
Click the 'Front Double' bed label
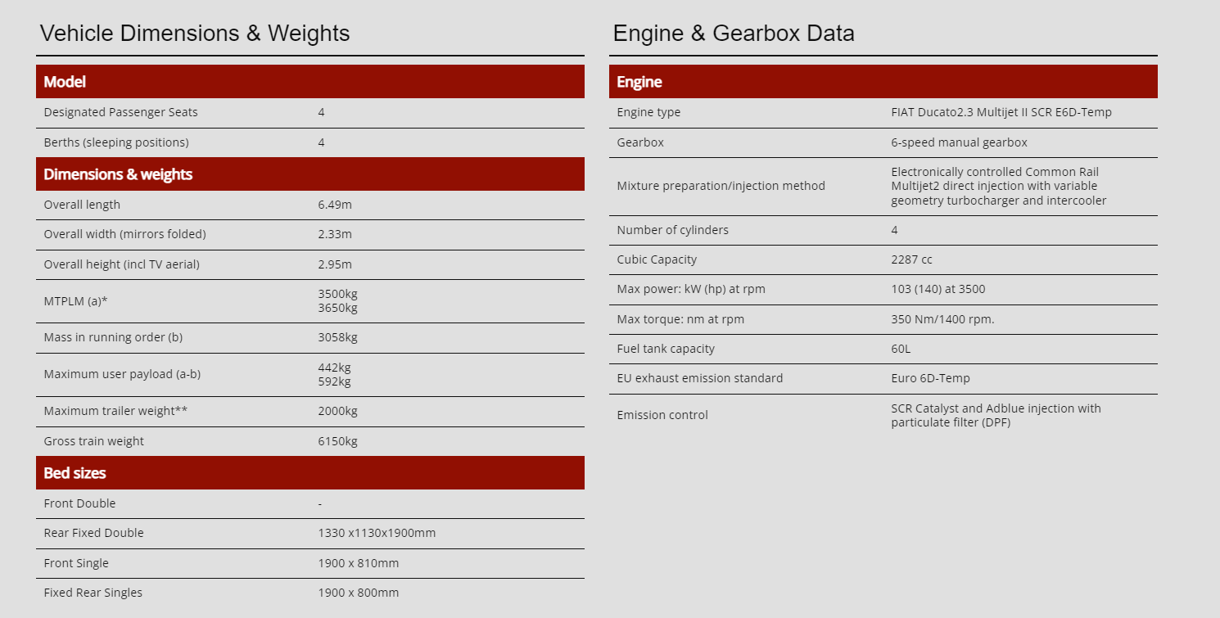(79, 503)
